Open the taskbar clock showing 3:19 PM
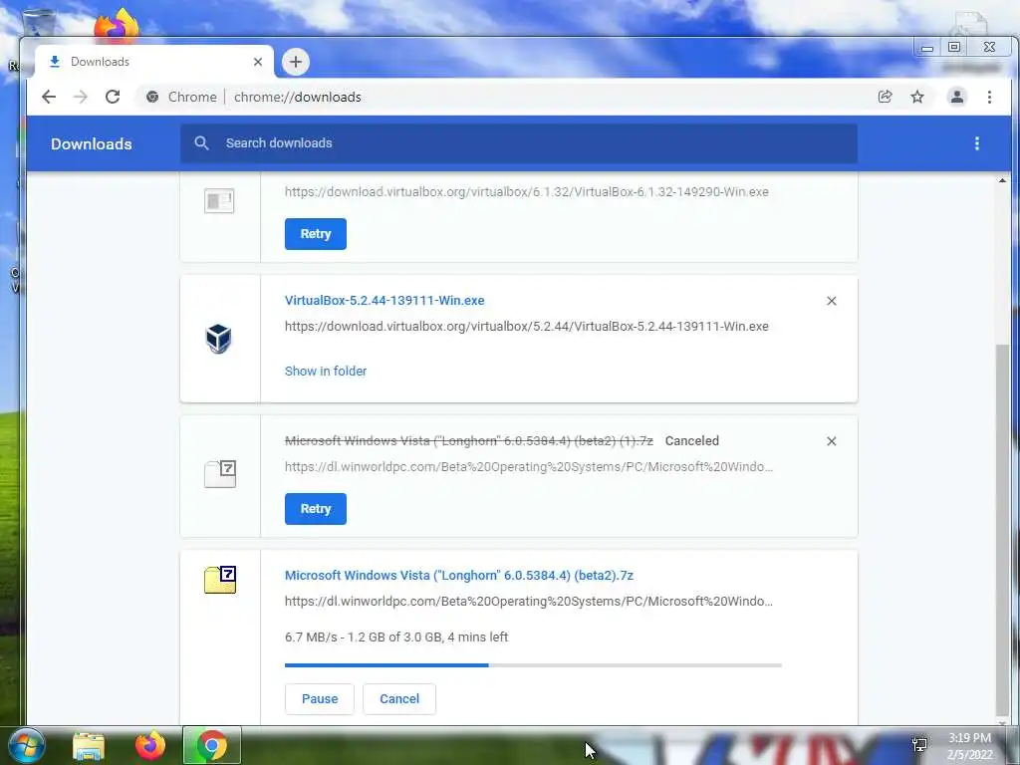Screen dimensions: 1020x765 tap(969, 746)
